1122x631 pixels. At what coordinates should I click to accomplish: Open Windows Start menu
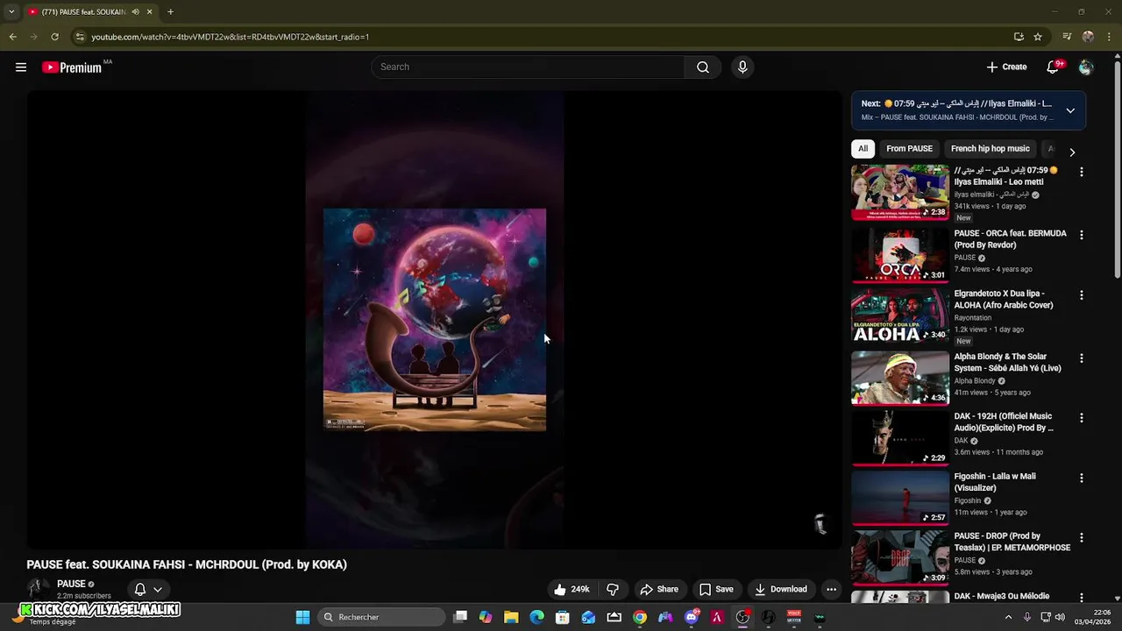302,617
